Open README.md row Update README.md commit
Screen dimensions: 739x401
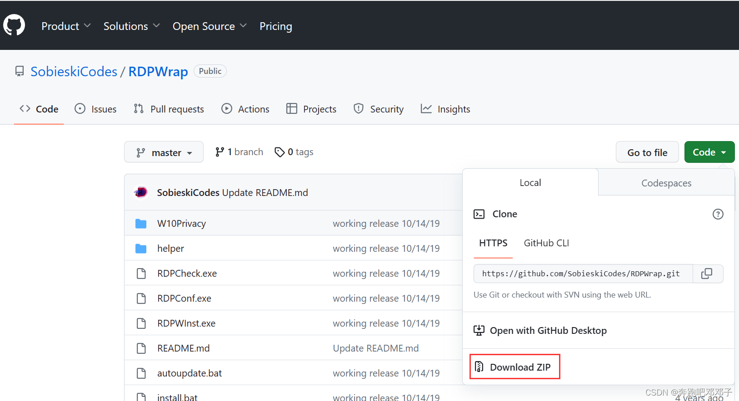[376, 348]
